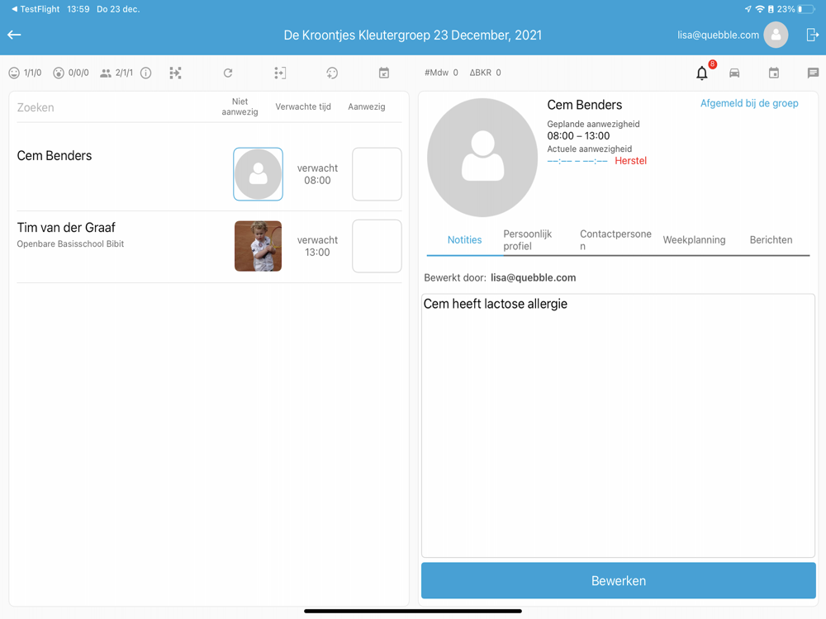Click Afgemeld bij de groep link

click(749, 103)
